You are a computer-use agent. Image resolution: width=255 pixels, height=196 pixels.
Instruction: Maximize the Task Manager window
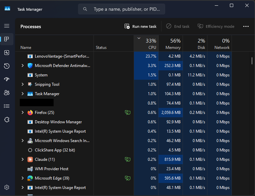point(232,5)
